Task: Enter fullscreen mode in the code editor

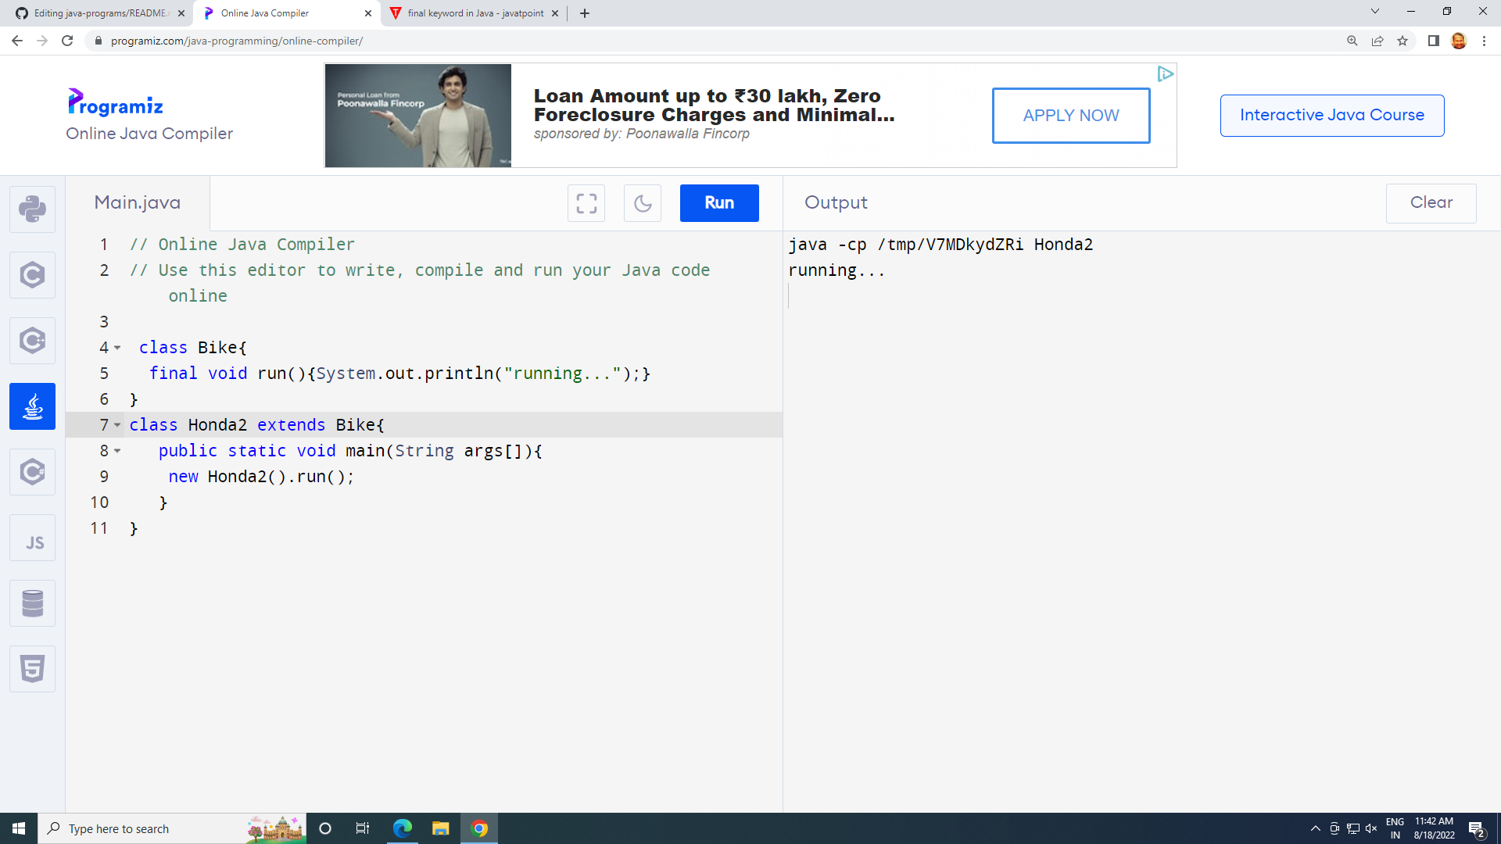Action: point(586,203)
